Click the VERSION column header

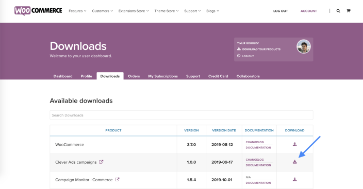pos(191,130)
